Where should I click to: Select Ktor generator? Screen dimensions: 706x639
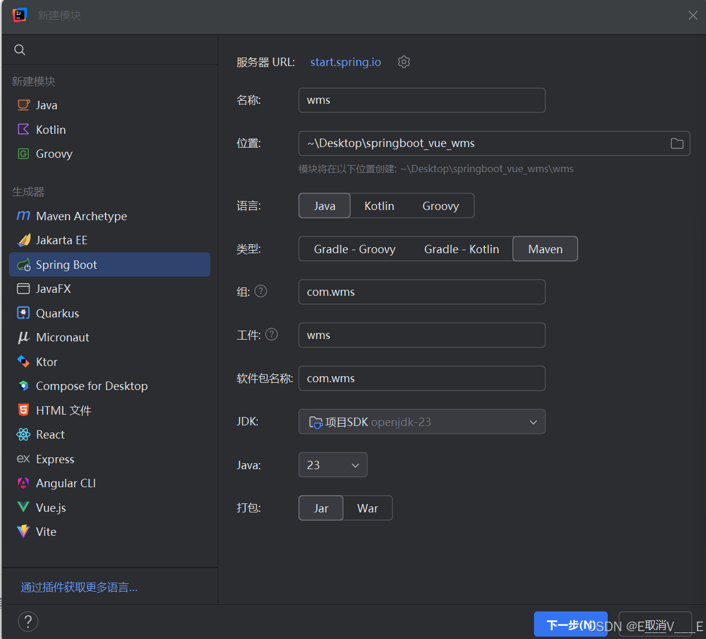(110, 361)
